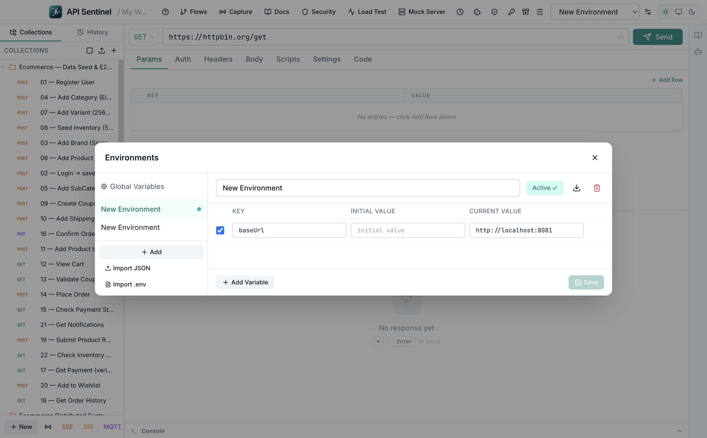Open Flows from top navigation

click(194, 12)
